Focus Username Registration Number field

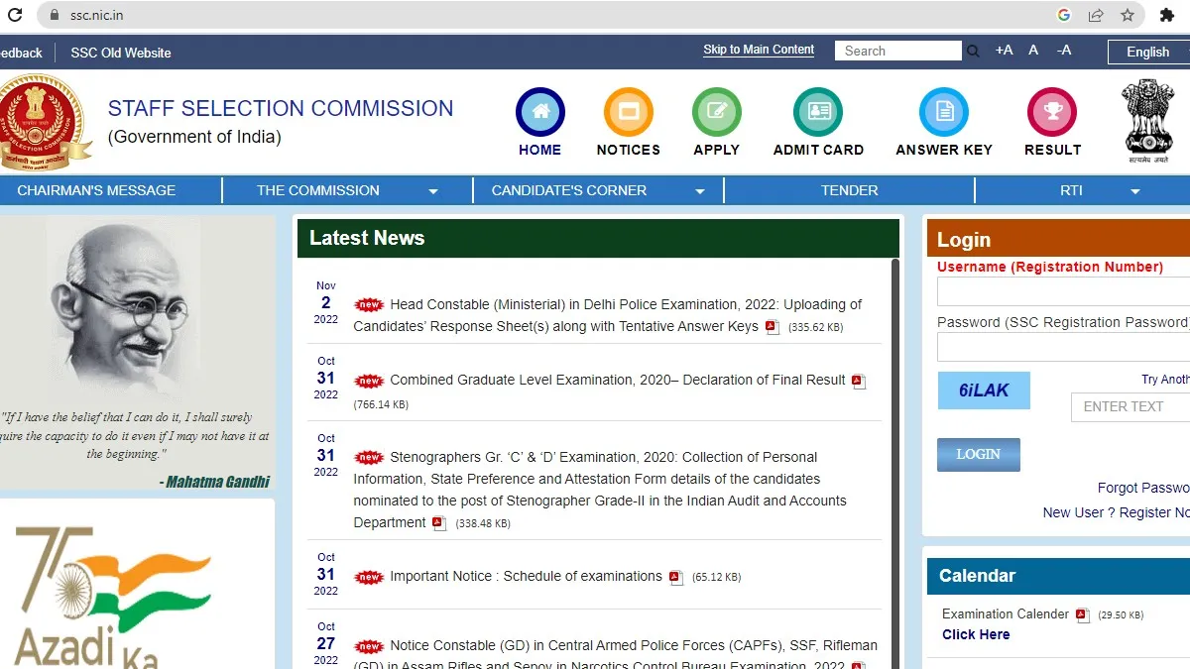[x=1063, y=291]
